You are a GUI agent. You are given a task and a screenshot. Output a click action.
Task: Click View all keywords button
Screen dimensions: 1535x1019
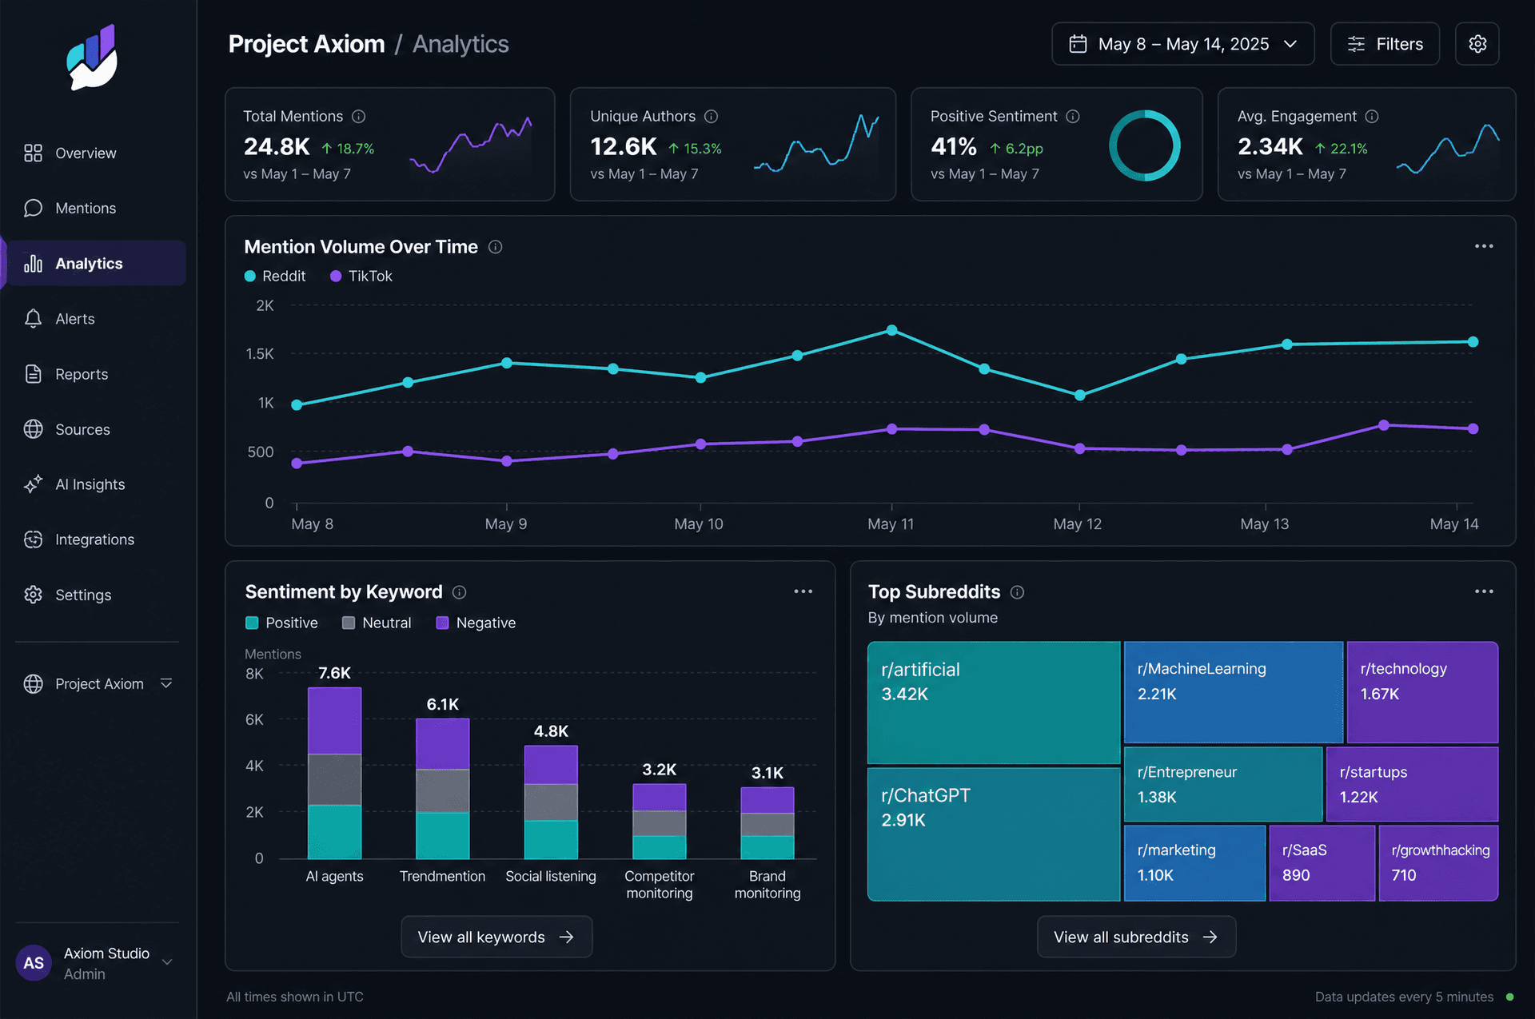tap(496, 937)
